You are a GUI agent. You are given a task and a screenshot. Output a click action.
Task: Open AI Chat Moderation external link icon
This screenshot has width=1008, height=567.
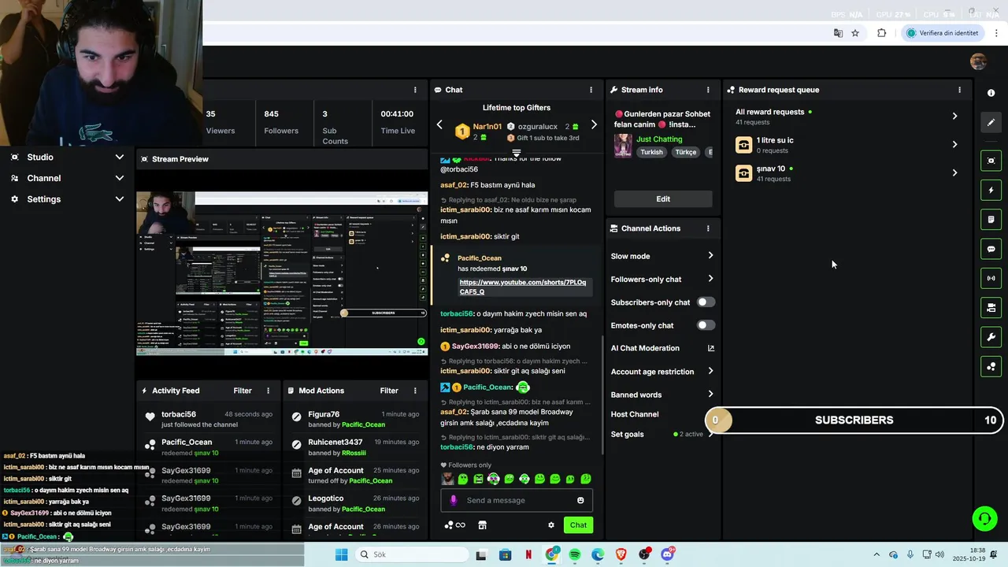click(x=710, y=348)
